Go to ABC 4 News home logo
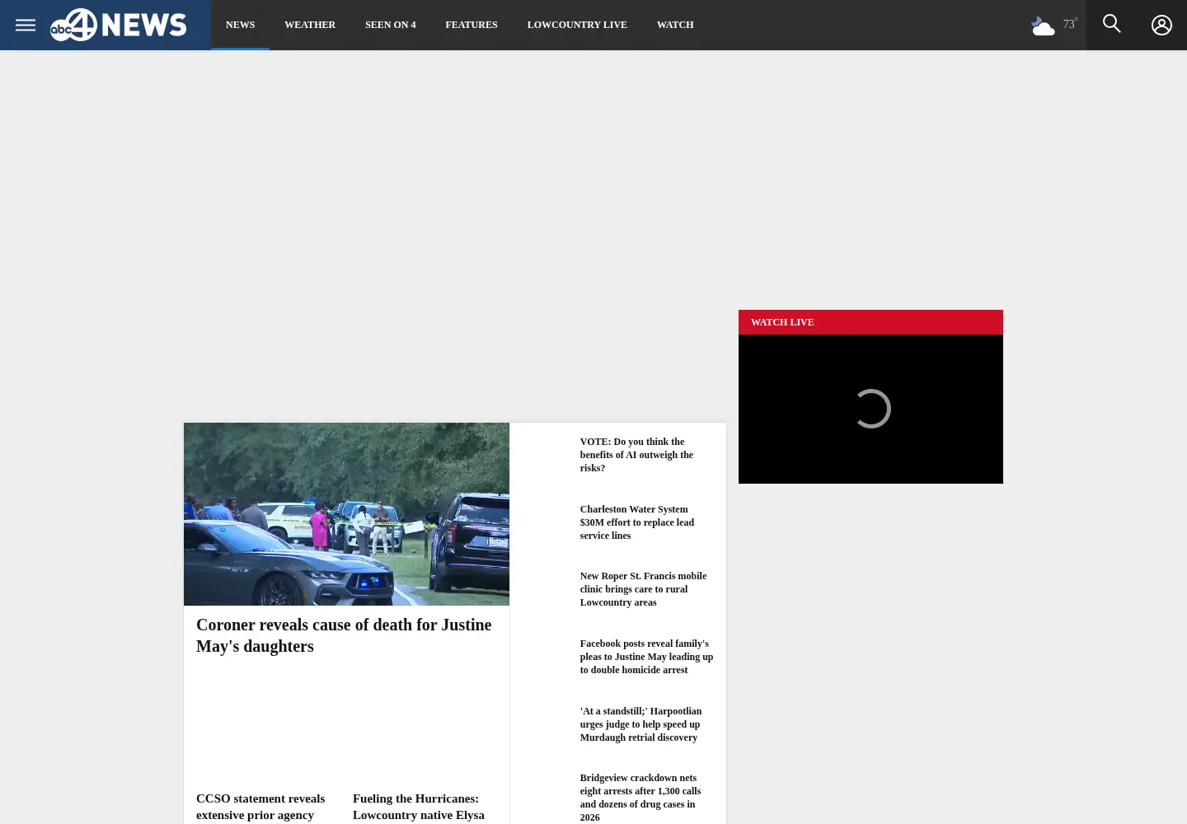The image size is (1187, 824). coord(119,25)
